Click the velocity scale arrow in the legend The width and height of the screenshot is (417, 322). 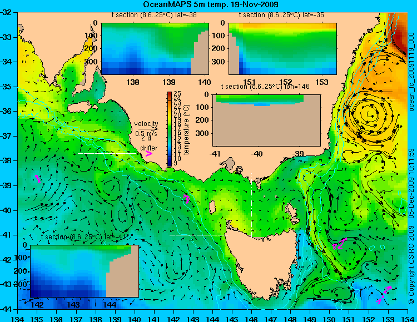coord(147,129)
